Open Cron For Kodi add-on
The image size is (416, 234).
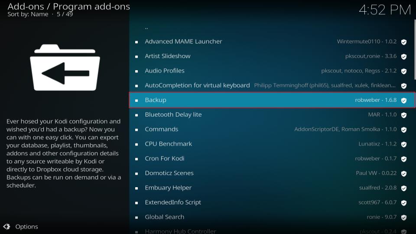pyautogui.click(x=273, y=159)
